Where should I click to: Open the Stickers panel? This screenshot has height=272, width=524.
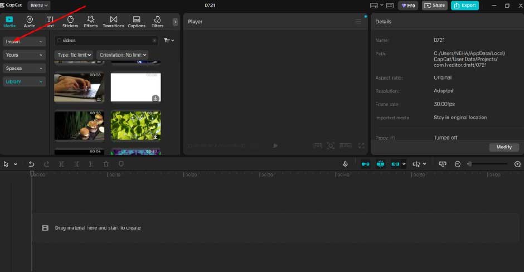click(x=70, y=22)
